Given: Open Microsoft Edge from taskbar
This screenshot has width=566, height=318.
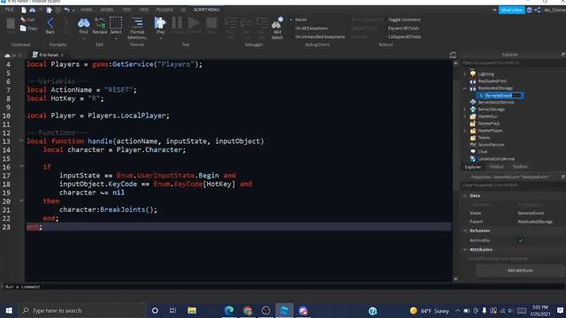Looking at the screenshot, I should (x=229, y=310).
